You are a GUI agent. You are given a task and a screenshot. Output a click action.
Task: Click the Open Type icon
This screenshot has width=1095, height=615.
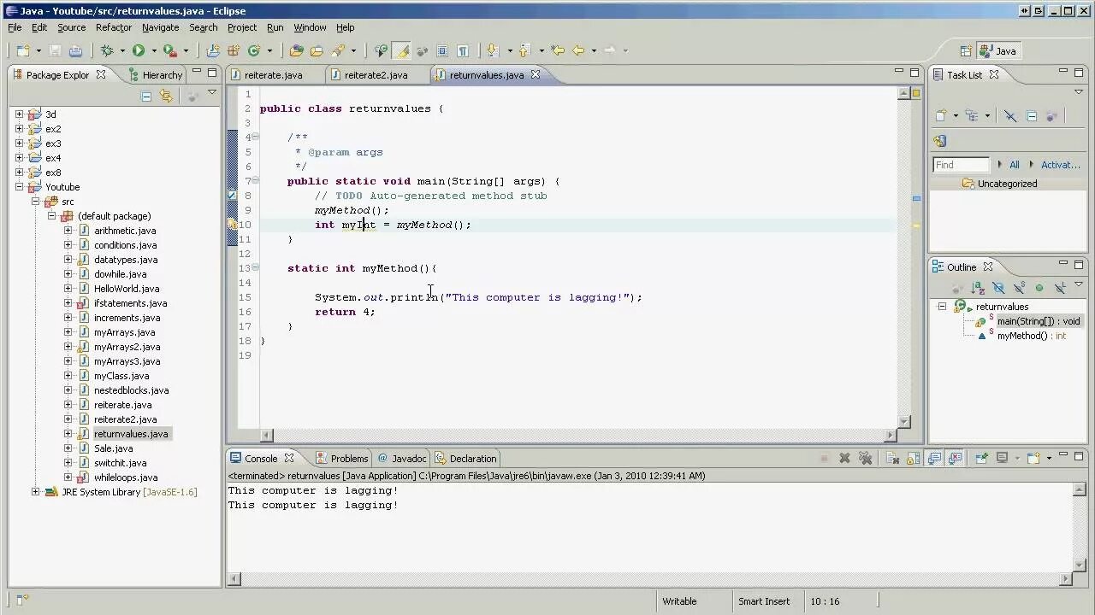[x=297, y=51]
